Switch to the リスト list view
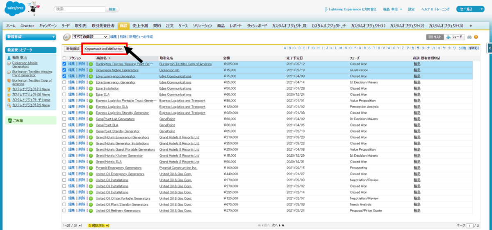 click(x=435, y=37)
